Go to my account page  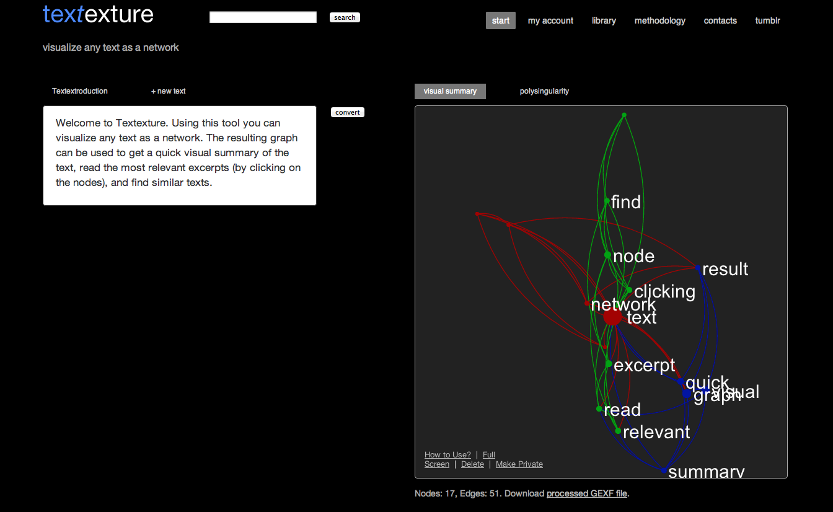pyautogui.click(x=550, y=20)
